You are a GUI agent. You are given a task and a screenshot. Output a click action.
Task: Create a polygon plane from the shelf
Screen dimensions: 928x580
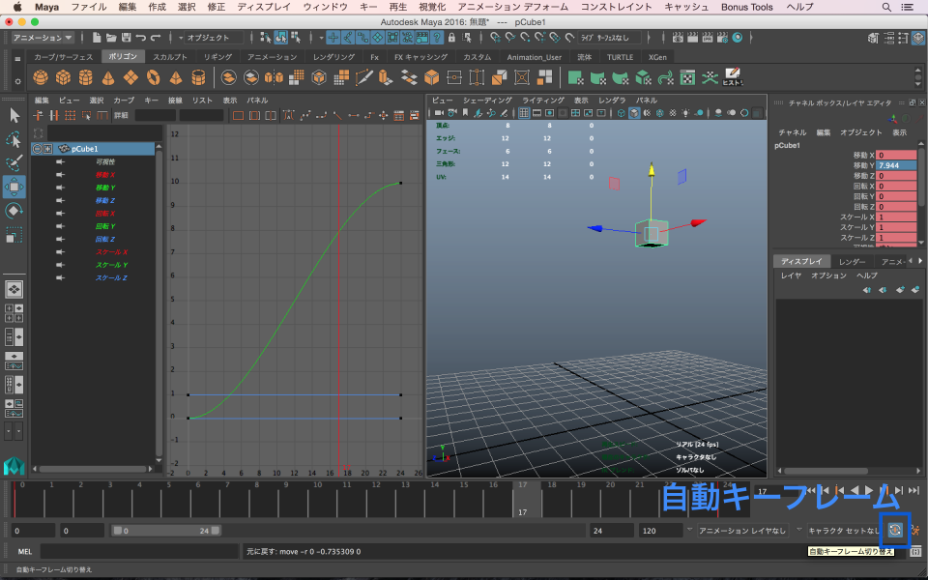point(130,77)
